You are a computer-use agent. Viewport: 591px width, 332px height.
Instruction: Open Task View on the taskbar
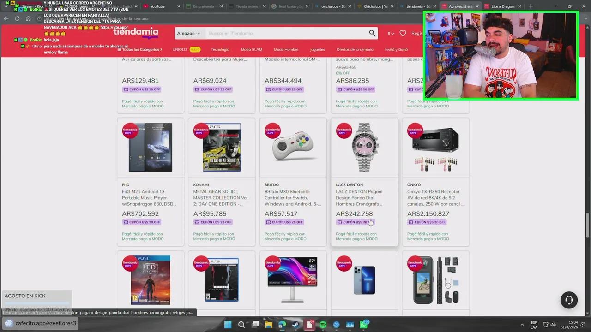255,325
